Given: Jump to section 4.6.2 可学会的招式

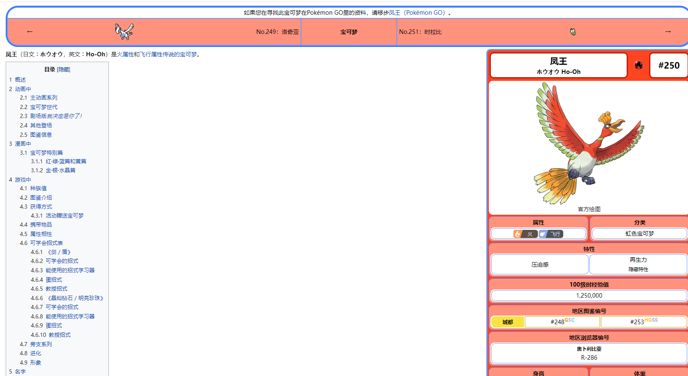Looking at the screenshot, I should tap(54, 261).
